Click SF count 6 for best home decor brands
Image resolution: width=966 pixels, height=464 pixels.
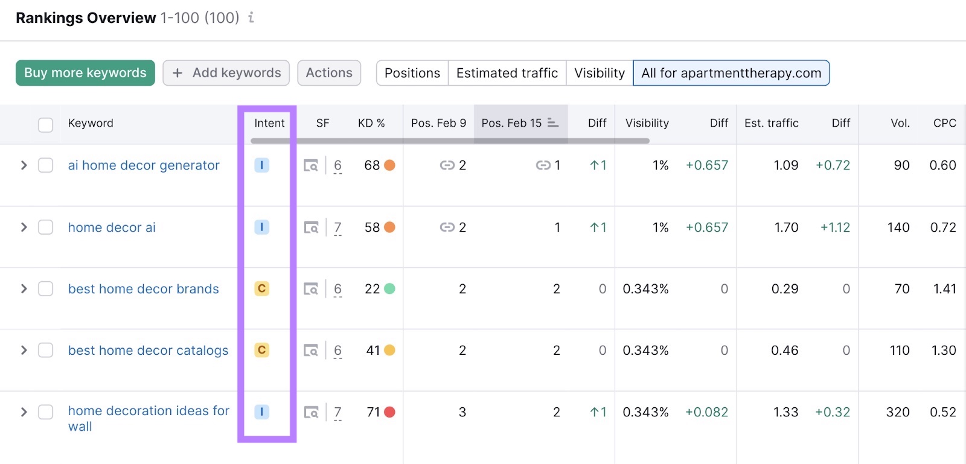coord(337,290)
